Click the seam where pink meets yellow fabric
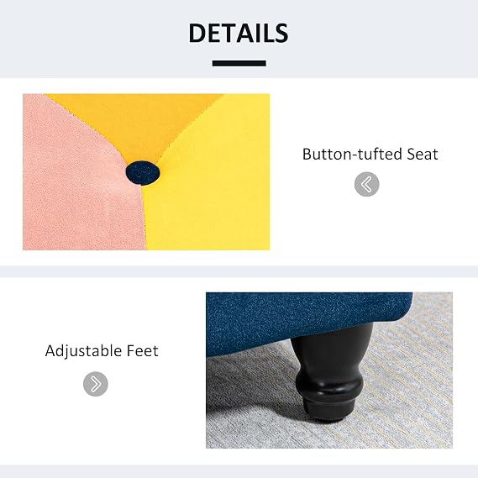The height and width of the screenshot is (478, 478). click(x=144, y=213)
